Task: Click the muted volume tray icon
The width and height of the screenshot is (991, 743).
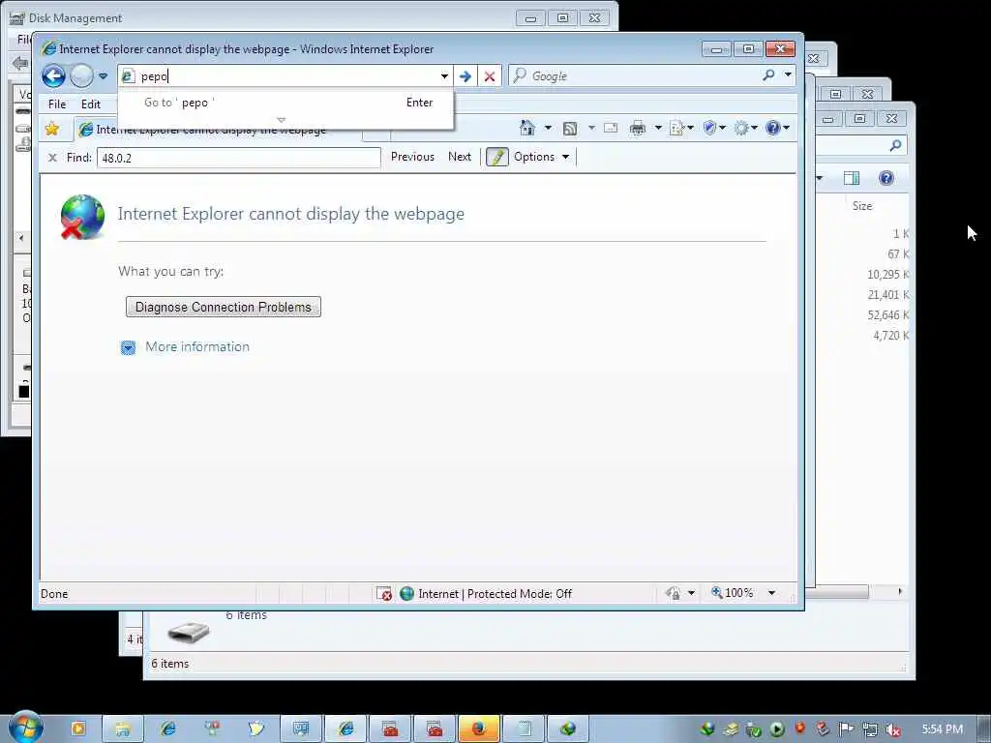Action: click(x=893, y=729)
